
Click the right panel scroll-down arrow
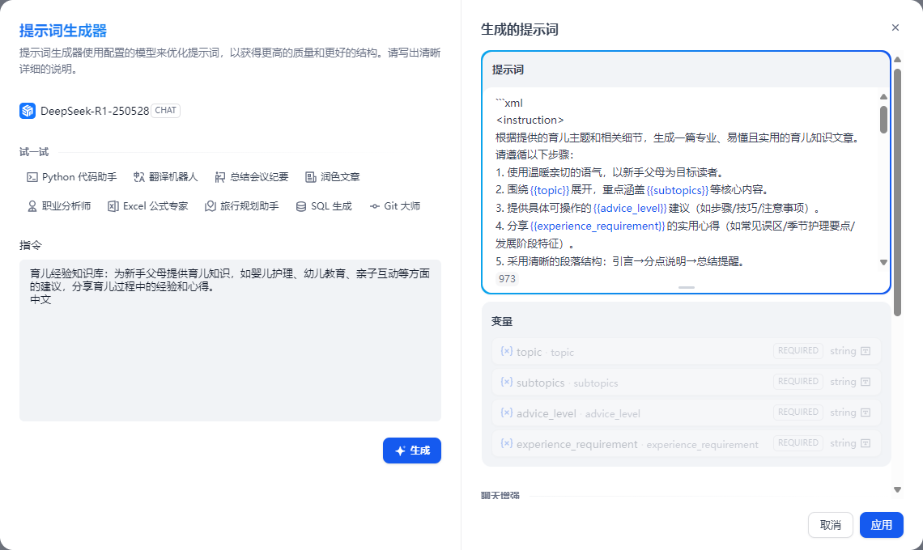pyautogui.click(x=897, y=489)
